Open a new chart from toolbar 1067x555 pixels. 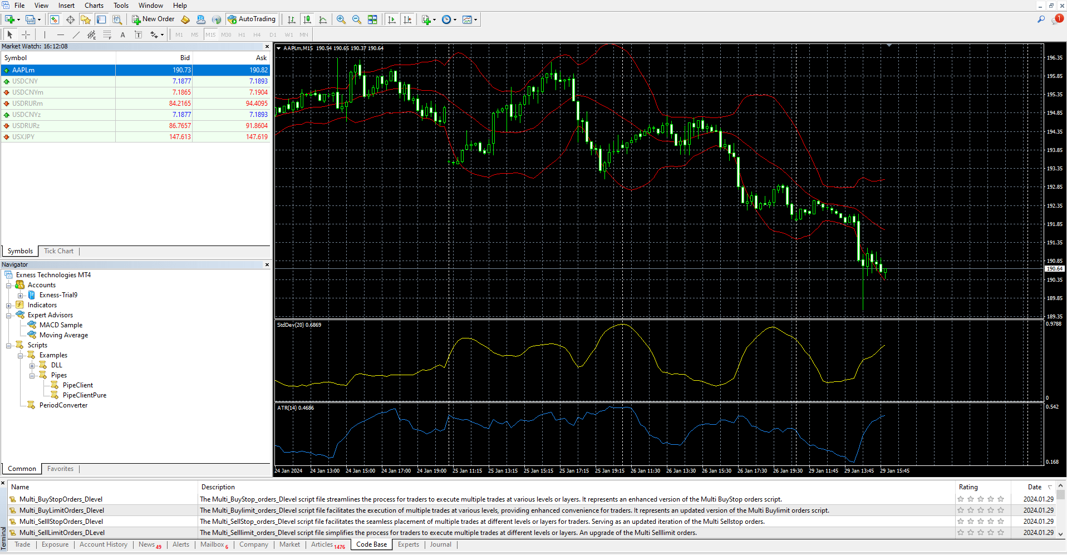pyautogui.click(x=10, y=19)
